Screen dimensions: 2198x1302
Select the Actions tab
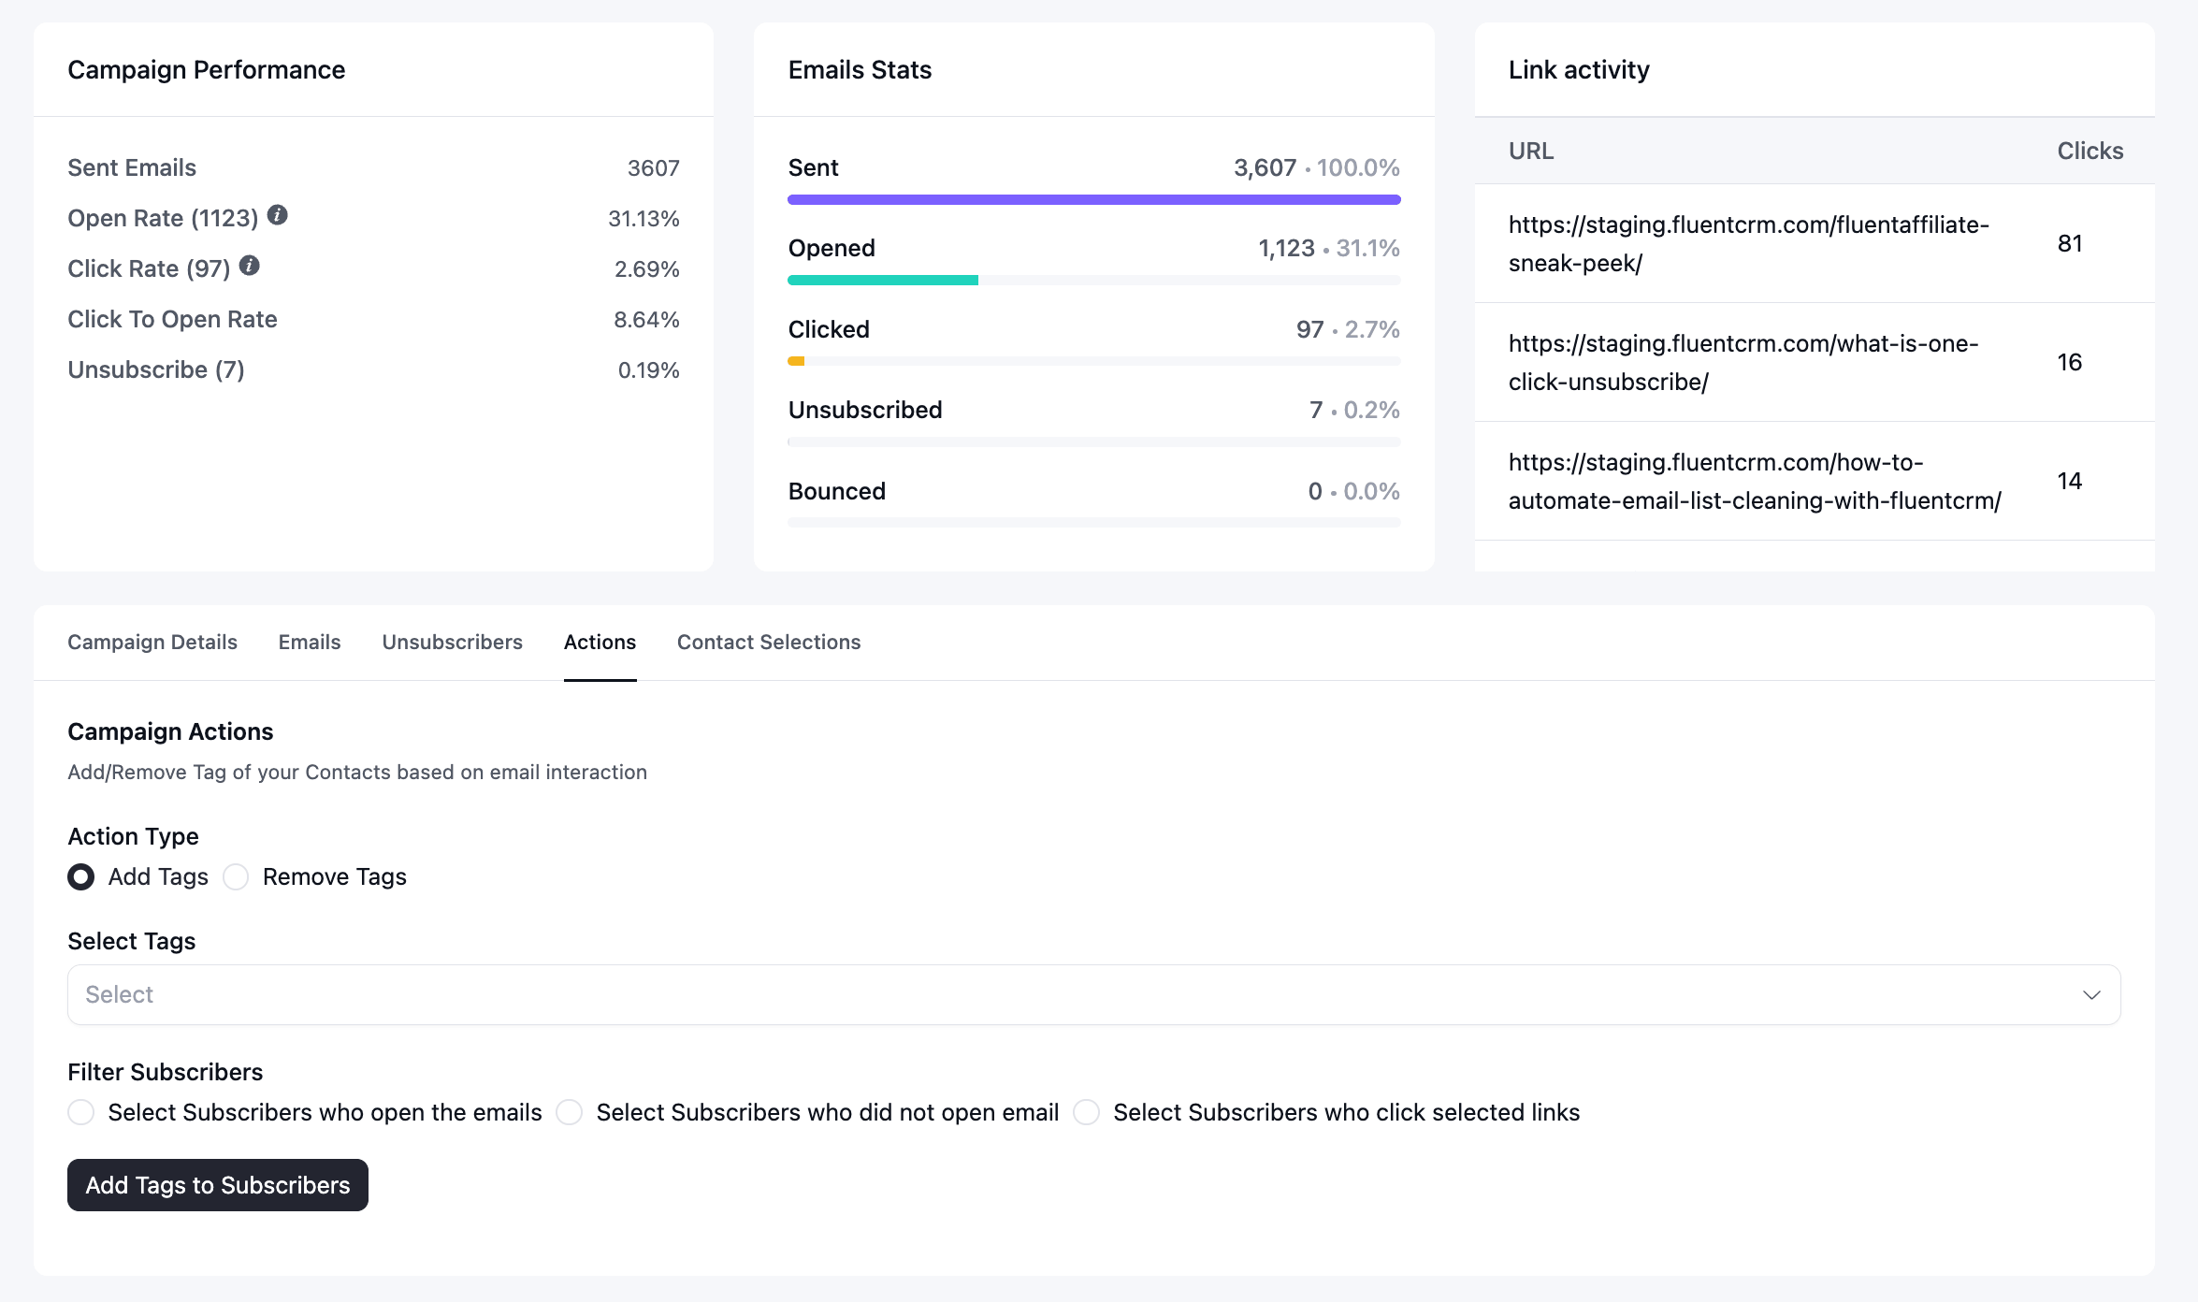pos(600,642)
